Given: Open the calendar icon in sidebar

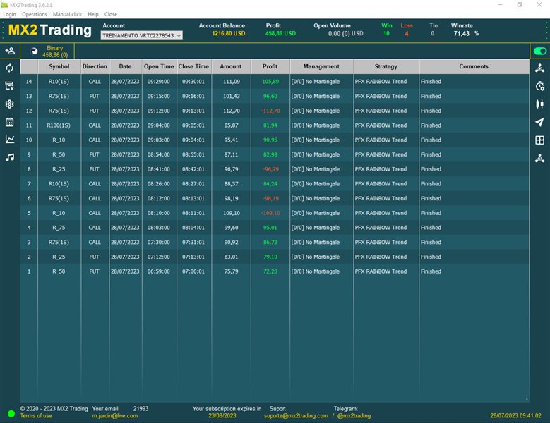Looking at the screenshot, I should click(x=10, y=122).
